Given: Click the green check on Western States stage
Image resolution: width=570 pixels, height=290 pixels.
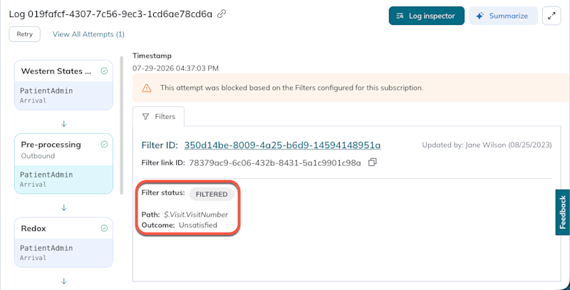Looking at the screenshot, I should [x=104, y=71].
